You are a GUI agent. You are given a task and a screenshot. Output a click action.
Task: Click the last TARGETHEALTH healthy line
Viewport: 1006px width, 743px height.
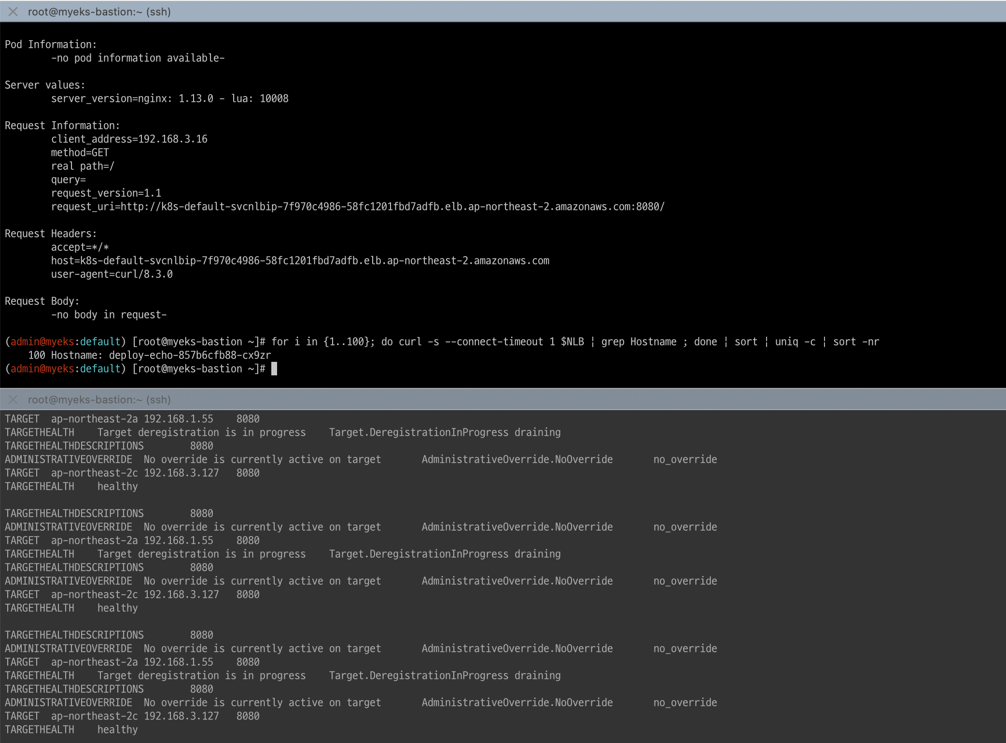click(x=71, y=729)
